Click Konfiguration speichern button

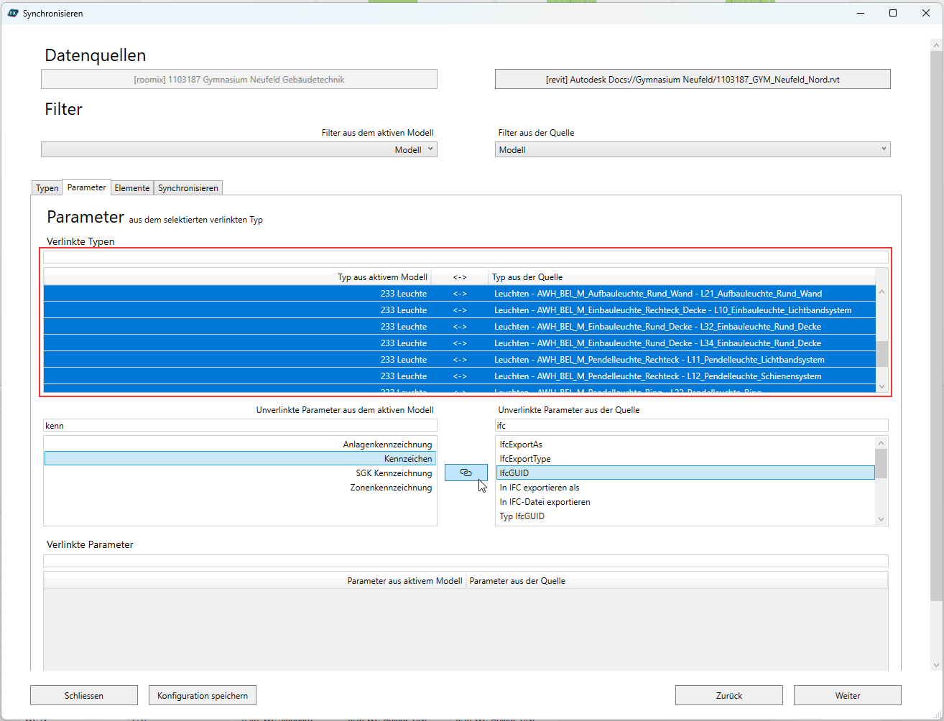202,695
